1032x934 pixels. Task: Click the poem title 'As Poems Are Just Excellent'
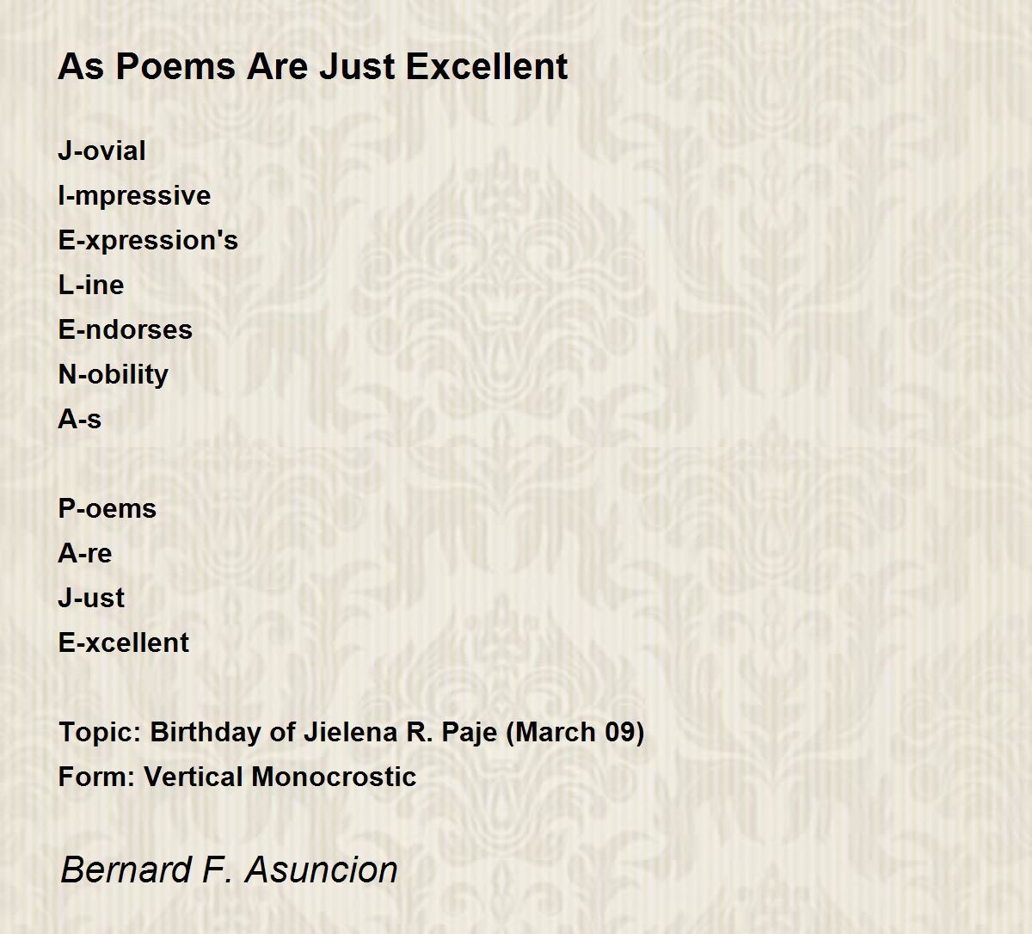click(313, 66)
